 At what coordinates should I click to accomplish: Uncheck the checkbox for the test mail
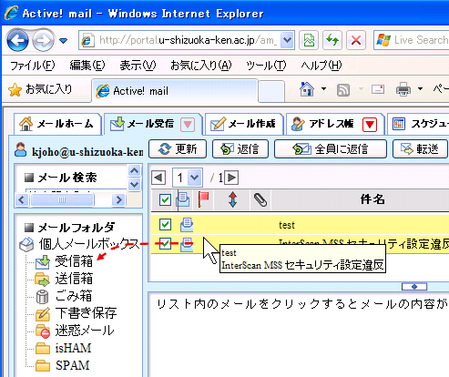click(x=165, y=225)
